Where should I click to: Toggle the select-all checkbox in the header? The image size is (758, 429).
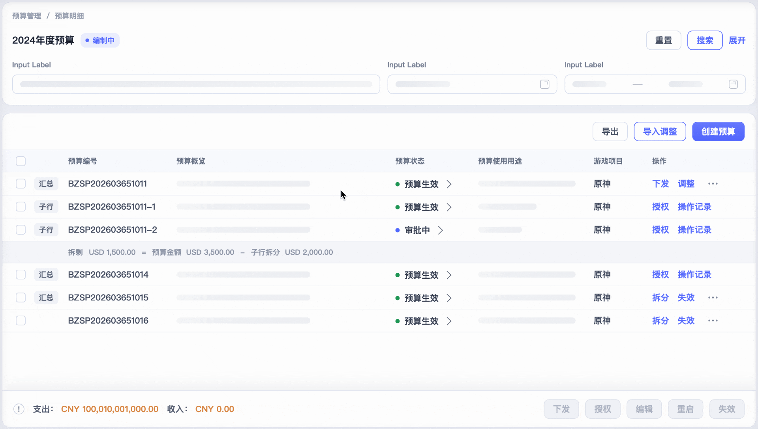coord(21,161)
